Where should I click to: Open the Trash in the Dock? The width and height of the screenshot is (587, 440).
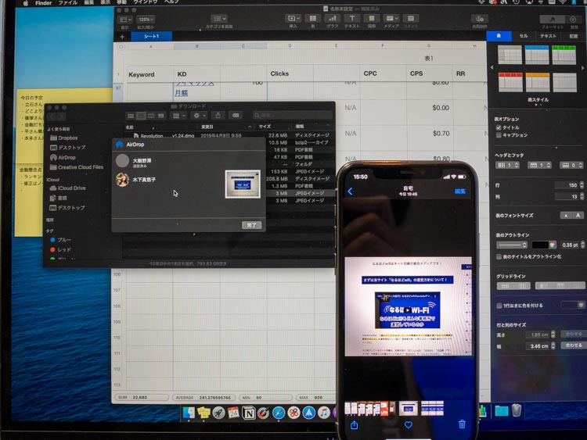pyautogui.click(x=517, y=410)
